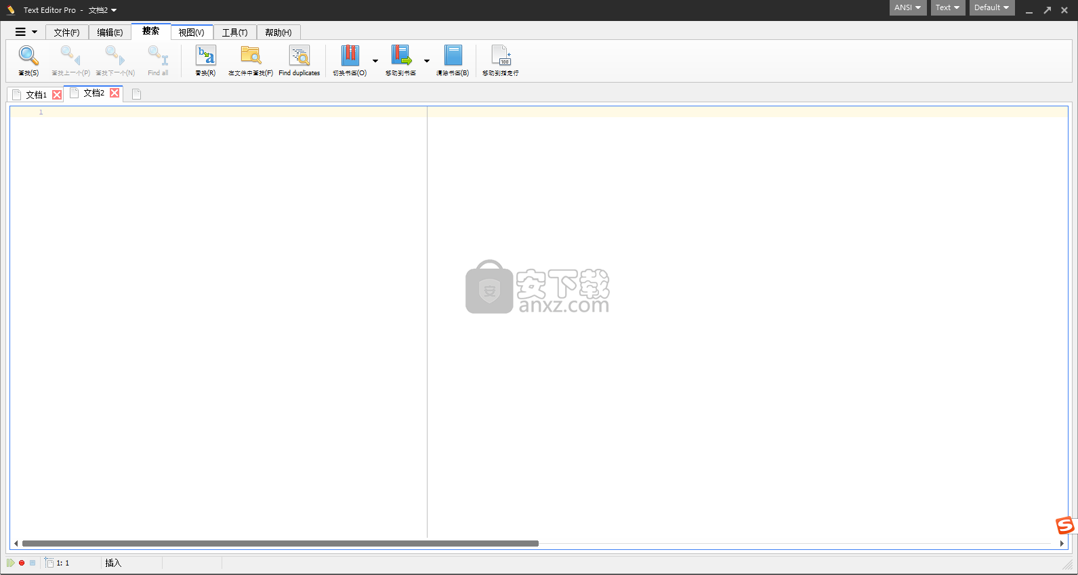The image size is (1078, 575).
Task: Click the Text Editor Pro app icon
Action: pyautogui.click(x=11, y=9)
